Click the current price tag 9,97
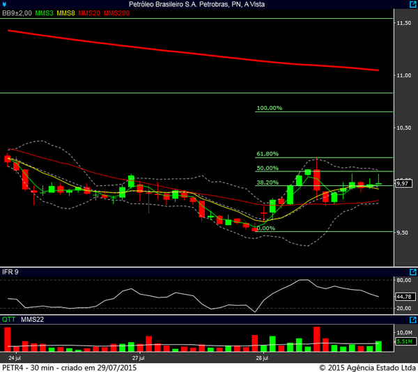The image size is (418, 372). tap(402, 184)
